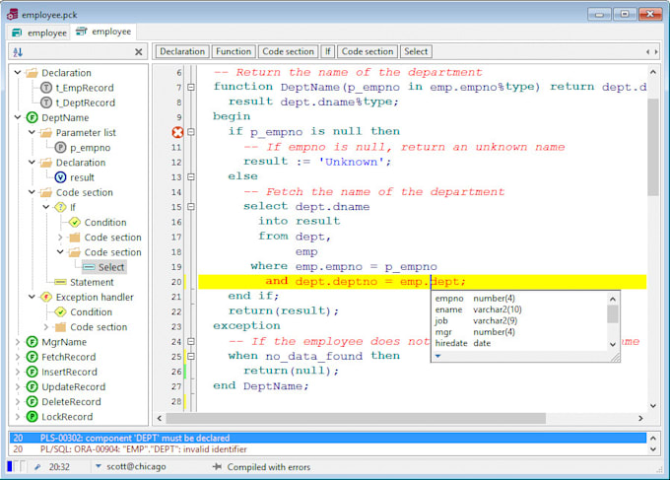Viewport: 670px width, 480px height.
Task: Click the Statement icon in the tree
Action: (60, 282)
